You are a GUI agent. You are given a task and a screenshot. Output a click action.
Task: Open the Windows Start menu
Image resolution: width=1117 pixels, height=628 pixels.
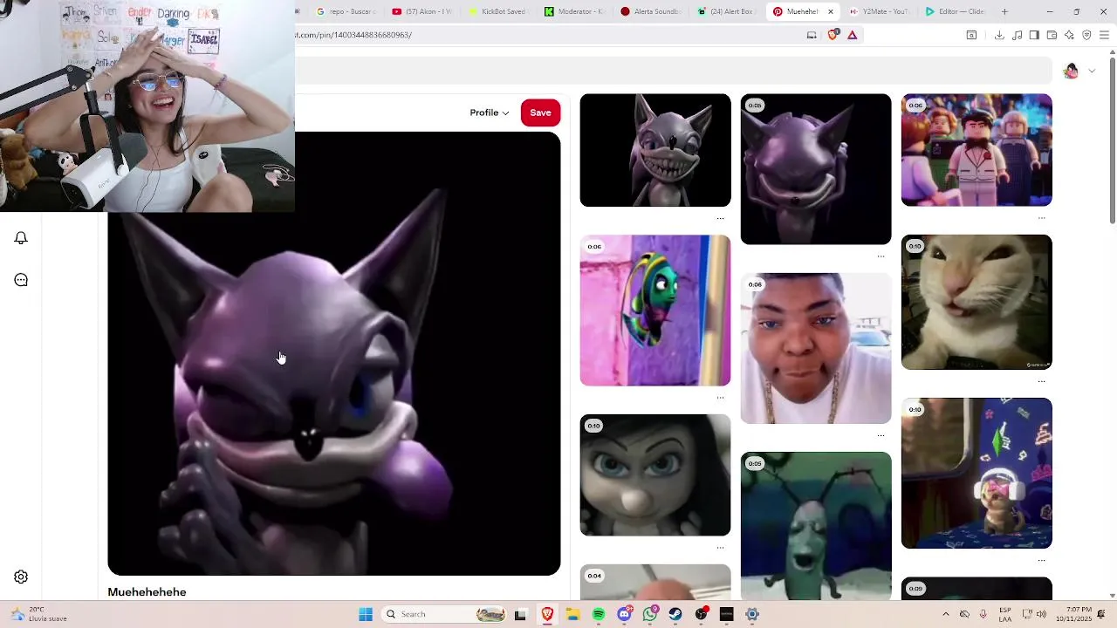[x=366, y=614]
